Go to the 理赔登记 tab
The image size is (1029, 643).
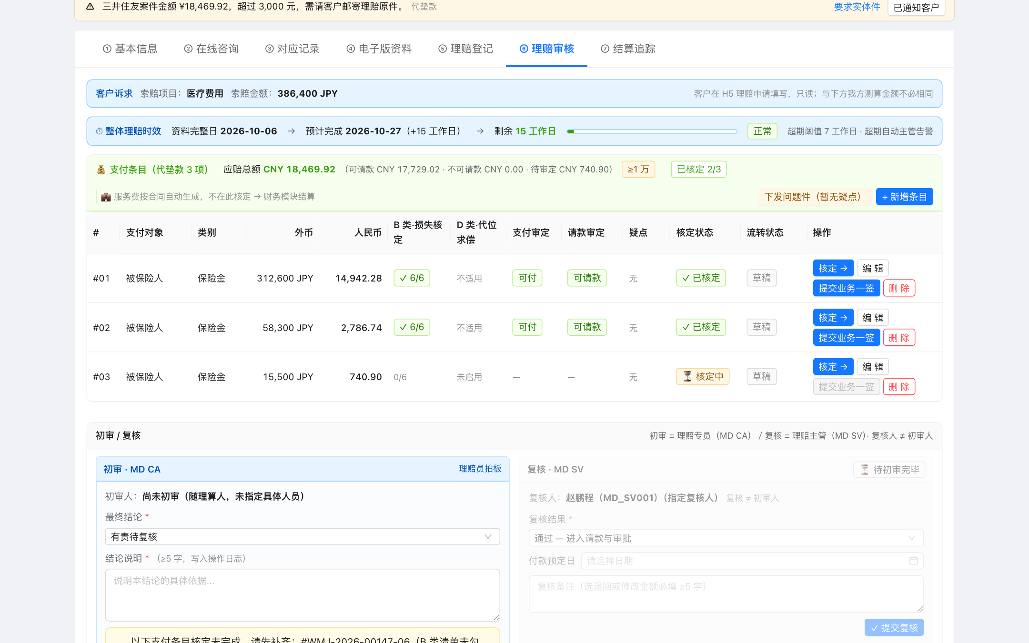[x=466, y=49]
